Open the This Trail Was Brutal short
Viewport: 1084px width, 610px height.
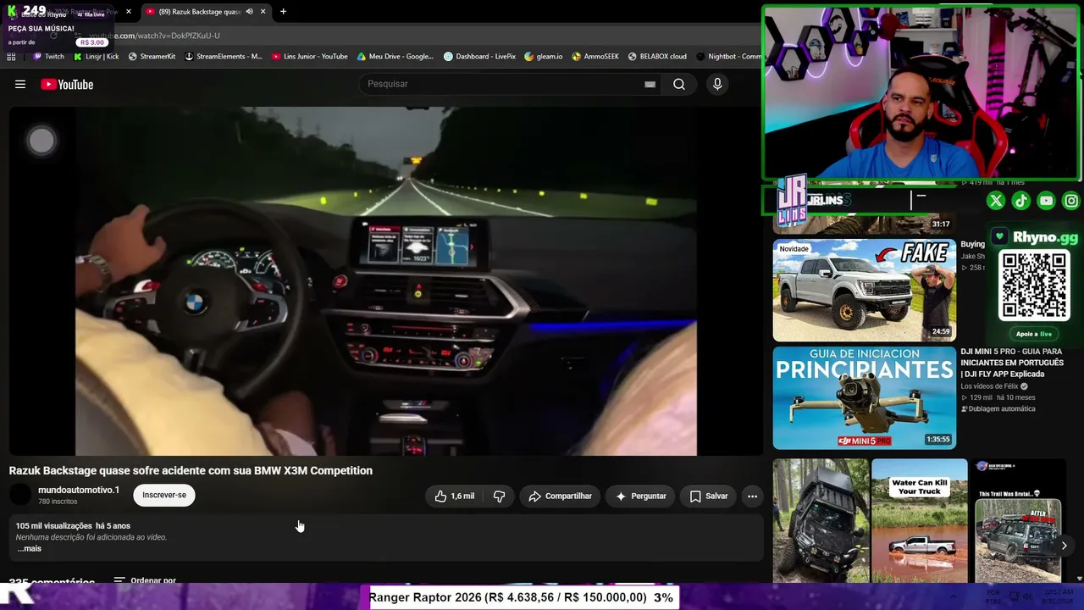click(x=1017, y=521)
